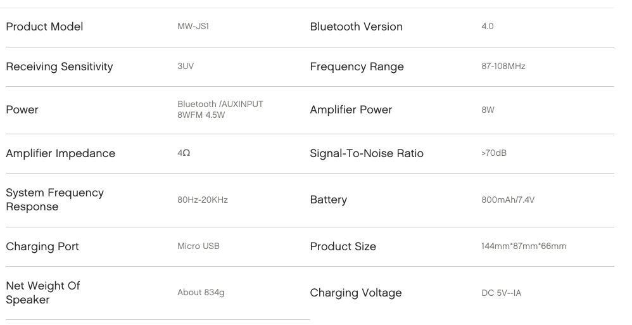Click the Signal-To-Noise Ratio label

click(x=367, y=153)
